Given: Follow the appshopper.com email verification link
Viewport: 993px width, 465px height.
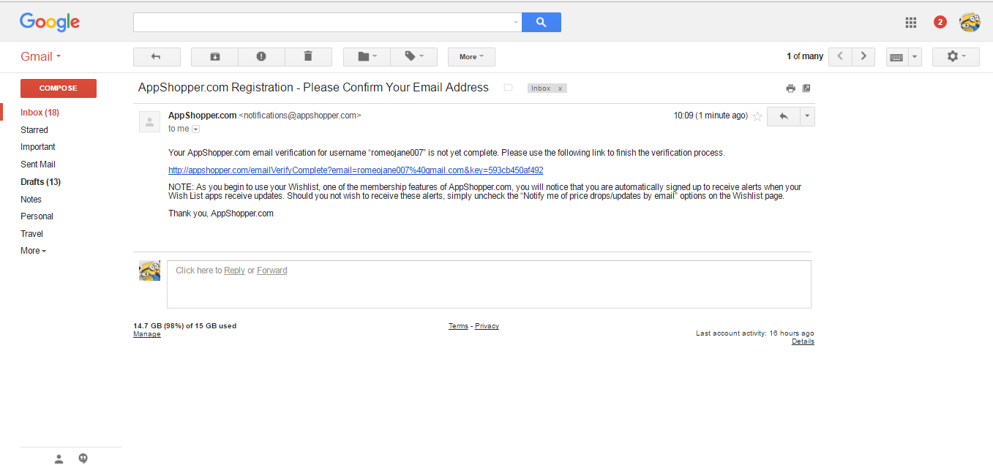Looking at the screenshot, I should click(356, 170).
